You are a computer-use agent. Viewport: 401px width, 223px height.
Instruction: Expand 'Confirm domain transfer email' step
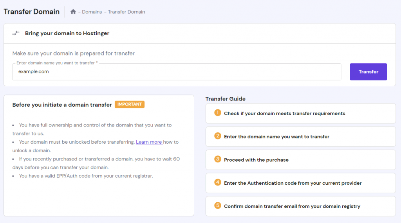tap(292, 206)
